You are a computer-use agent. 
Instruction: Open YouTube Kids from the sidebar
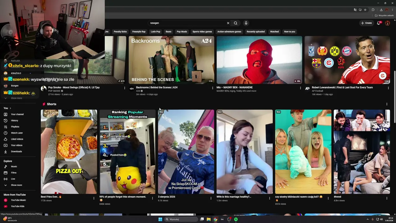(x=18, y=206)
